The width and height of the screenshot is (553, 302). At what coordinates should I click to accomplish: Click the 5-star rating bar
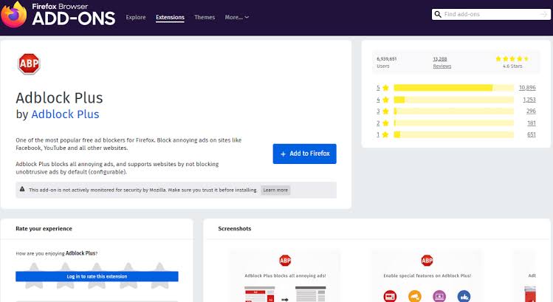click(453, 88)
